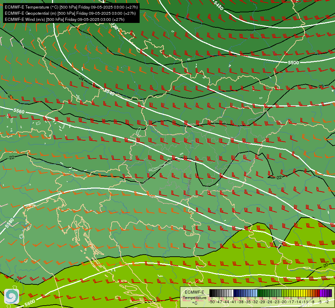Click the -32 value on the legend scale
This screenshot has height=308, width=335.
click(255, 302)
